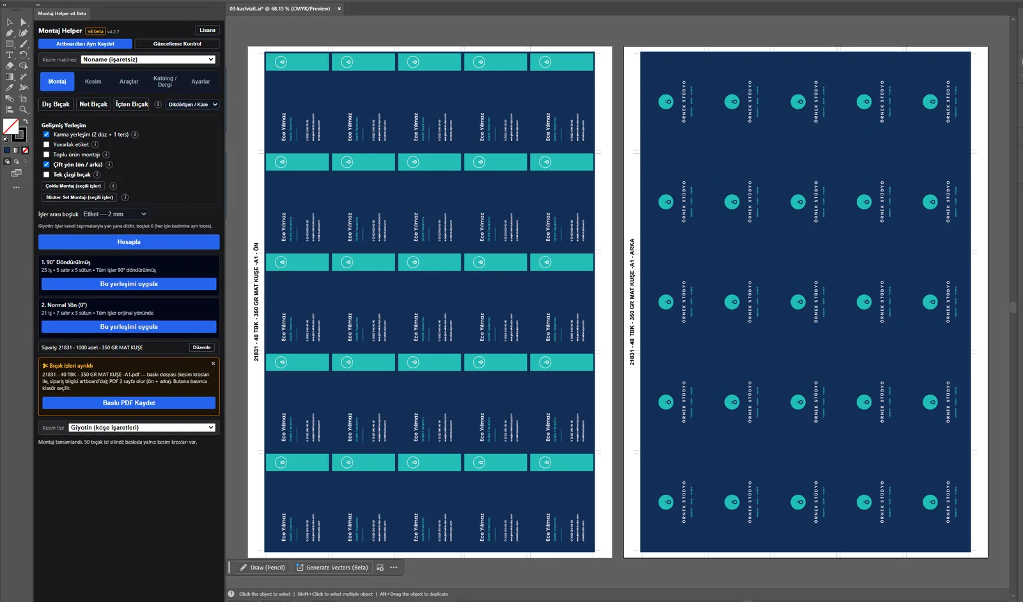Enable Yuvarlak etiket checkbox
The width and height of the screenshot is (1023, 602).
coord(46,144)
